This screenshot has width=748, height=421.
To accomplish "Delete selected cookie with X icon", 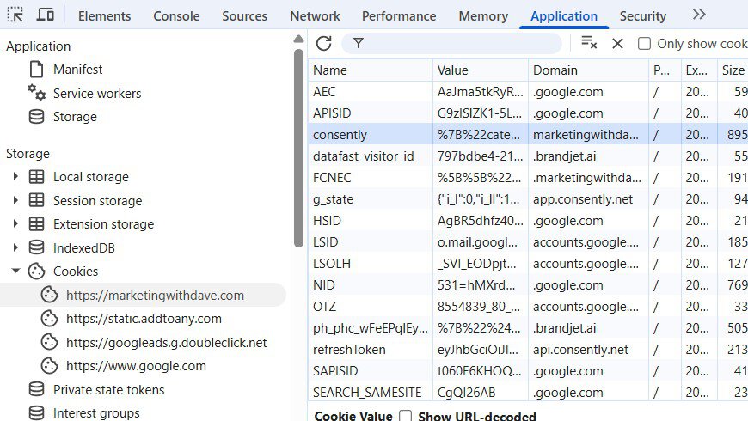I will point(617,43).
